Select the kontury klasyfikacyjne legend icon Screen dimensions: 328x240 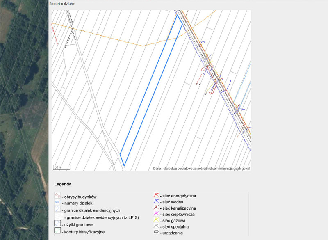pos(57,232)
